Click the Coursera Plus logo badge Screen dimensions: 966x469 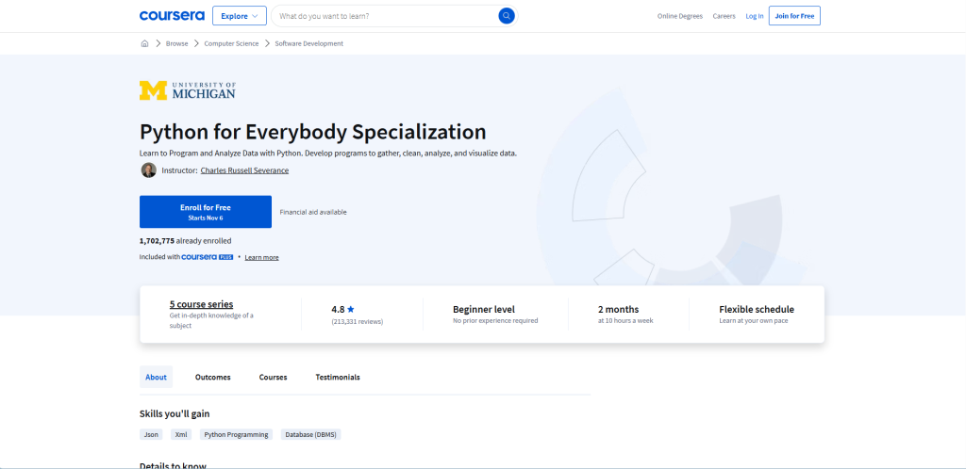point(208,257)
